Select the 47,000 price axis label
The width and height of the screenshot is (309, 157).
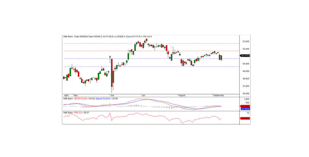coord(246,86)
